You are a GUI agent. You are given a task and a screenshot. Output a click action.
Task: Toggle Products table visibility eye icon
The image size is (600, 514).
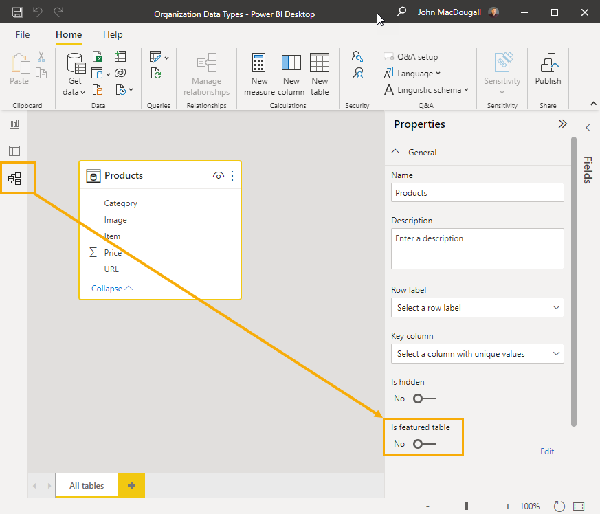click(218, 176)
